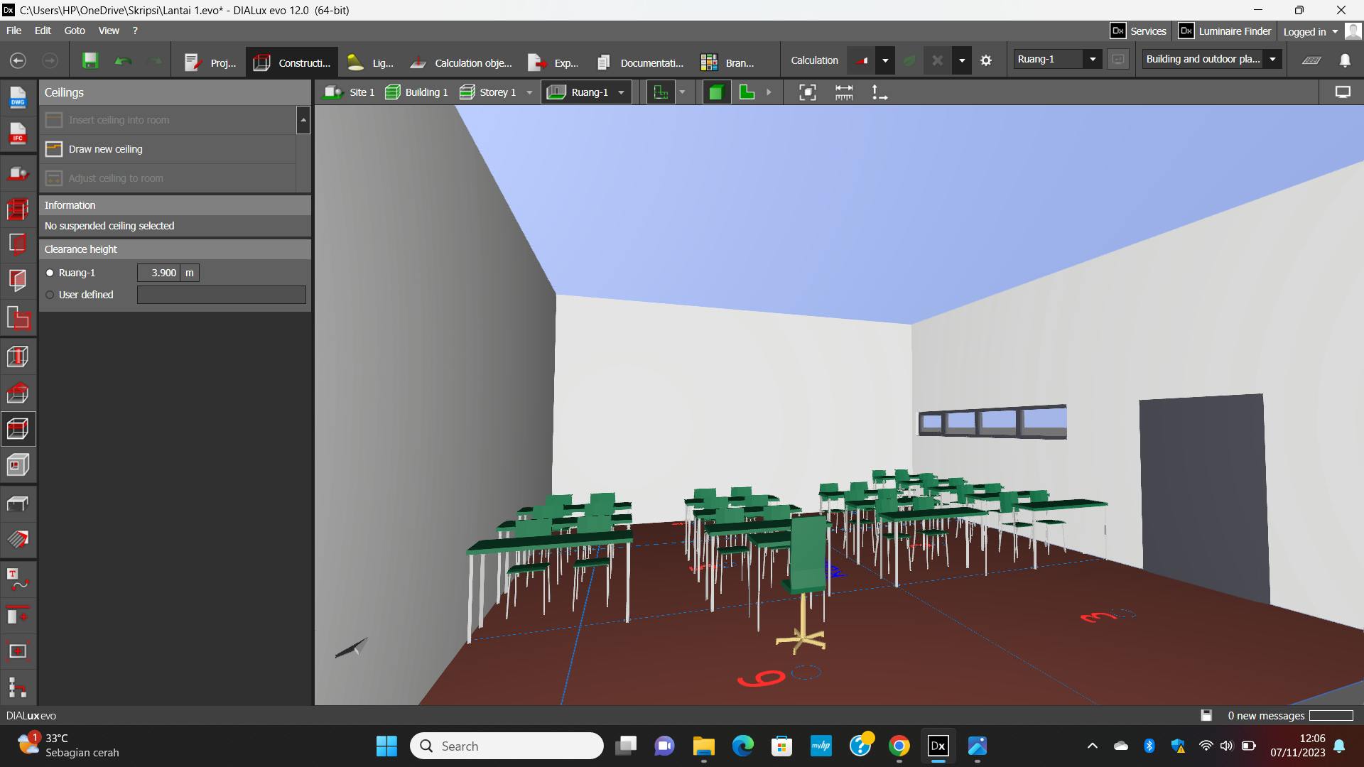The width and height of the screenshot is (1364, 767).
Task: Select the Ruang-1 clearance height radio
Action: tap(50, 273)
